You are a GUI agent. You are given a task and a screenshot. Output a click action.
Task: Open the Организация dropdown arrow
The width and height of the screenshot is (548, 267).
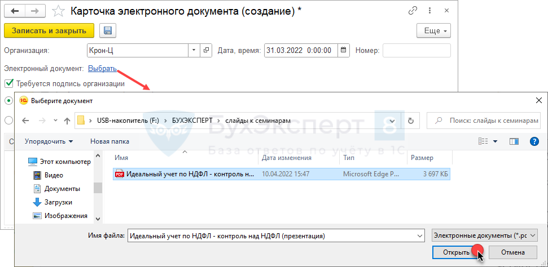[194, 50]
